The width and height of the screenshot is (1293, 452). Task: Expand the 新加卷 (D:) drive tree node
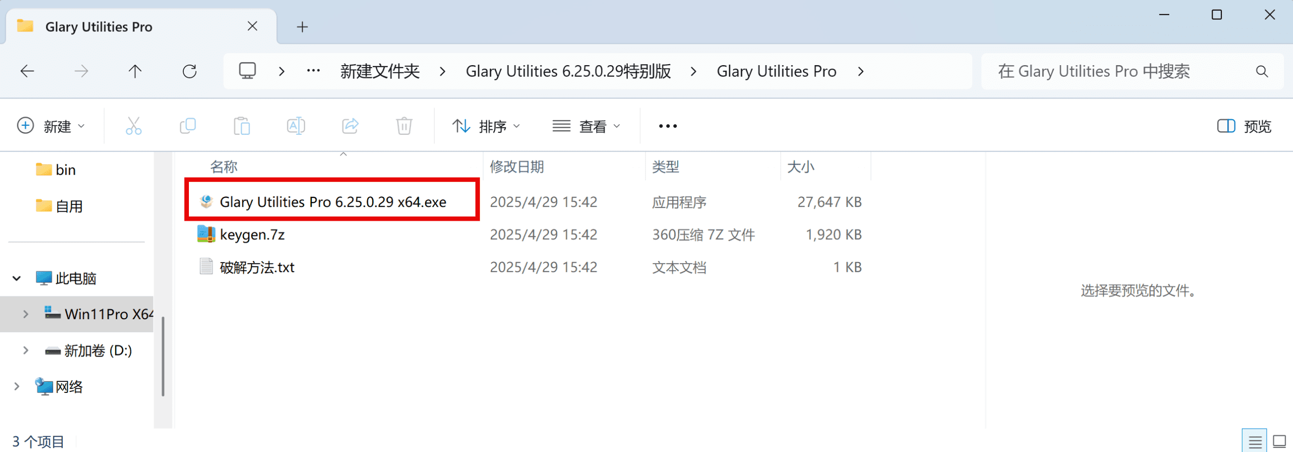click(x=26, y=350)
